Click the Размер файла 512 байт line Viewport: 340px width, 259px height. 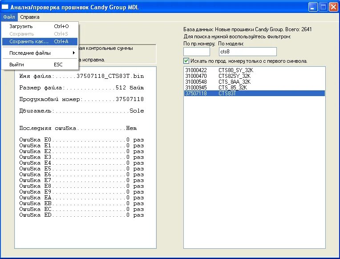pyautogui.click(x=81, y=88)
